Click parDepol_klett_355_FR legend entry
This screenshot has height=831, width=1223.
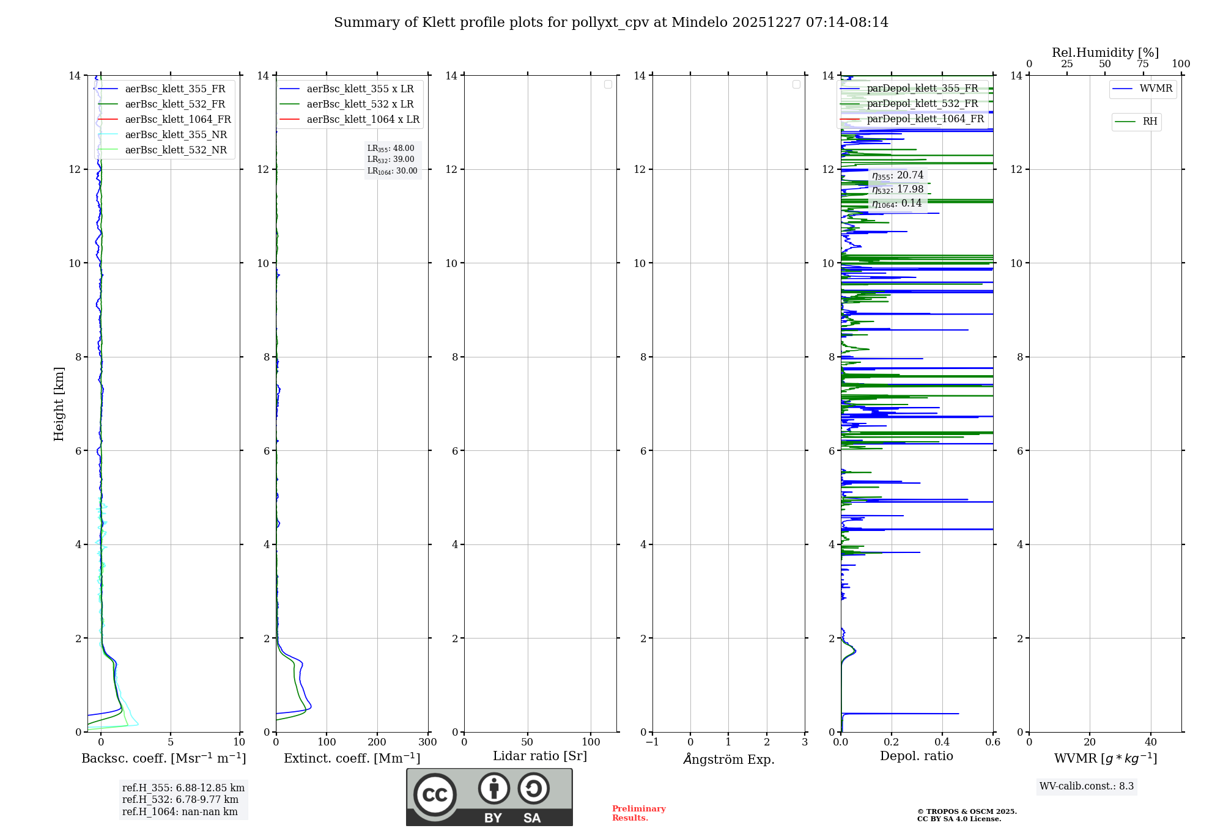[x=922, y=89]
